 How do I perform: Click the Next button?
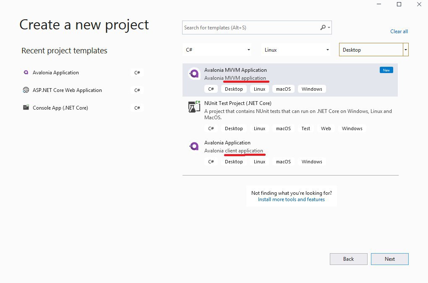pyautogui.click(x=389, y=259)
